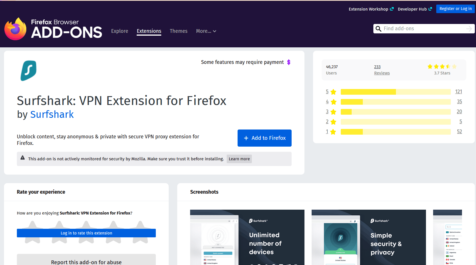This screenshot has width=476, height=265.
Task: Switch to the Themes tab
Action: pos(179,31)
